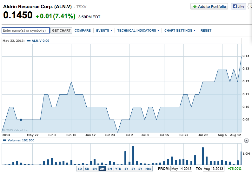
Task: Expand the TECHNICAL INDICATORS dropdown
Action: tap(138, 30)
